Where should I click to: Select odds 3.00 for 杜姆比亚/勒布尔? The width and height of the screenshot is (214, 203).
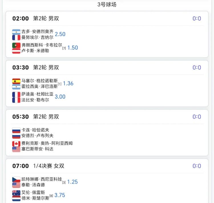pyautogui.click(x=60, y=97)
